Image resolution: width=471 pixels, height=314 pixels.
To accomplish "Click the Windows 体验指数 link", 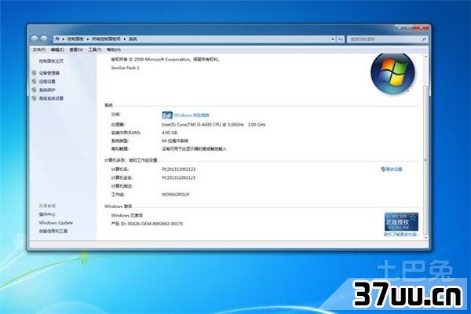I will pyautogui.click(x=192, y=115).
